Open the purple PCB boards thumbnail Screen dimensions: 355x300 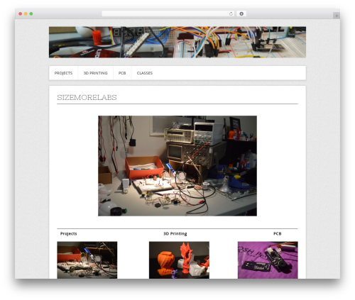click(268, 260)
